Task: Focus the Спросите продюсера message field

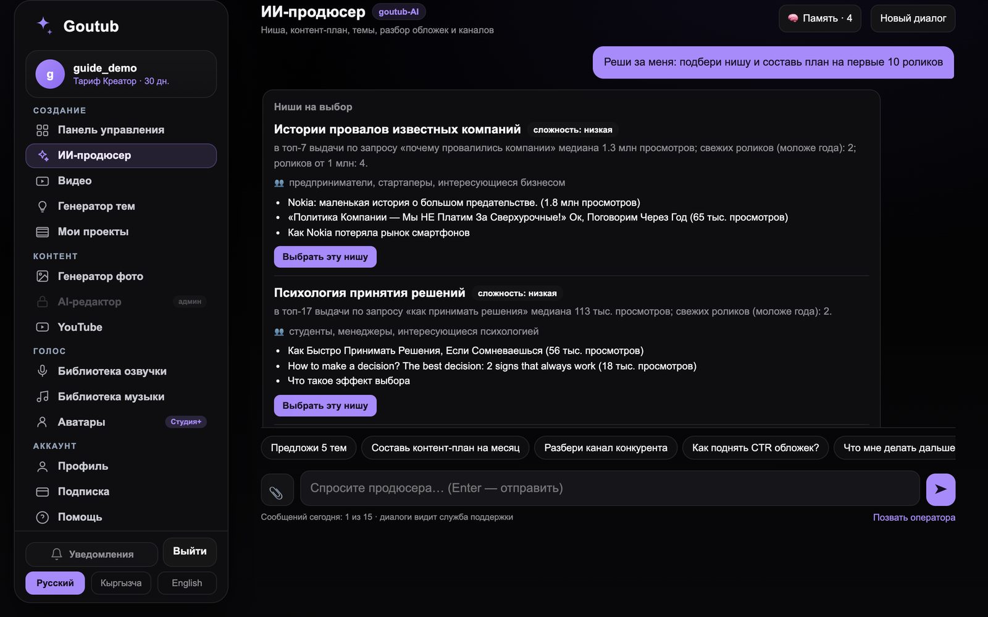Action: [610, 488]
